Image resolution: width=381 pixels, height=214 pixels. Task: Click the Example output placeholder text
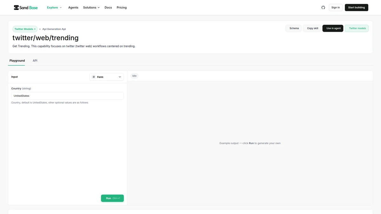[x=250, y=143]
